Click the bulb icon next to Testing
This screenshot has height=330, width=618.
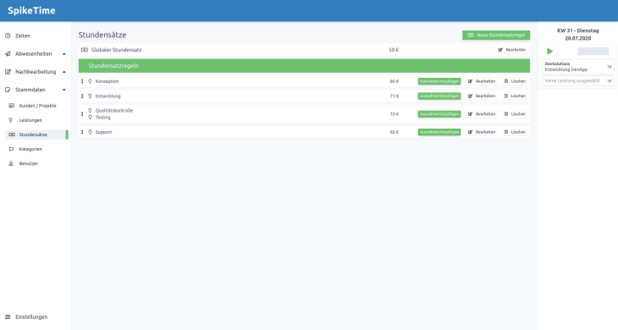pyautogui.click(x=90, y=118)
